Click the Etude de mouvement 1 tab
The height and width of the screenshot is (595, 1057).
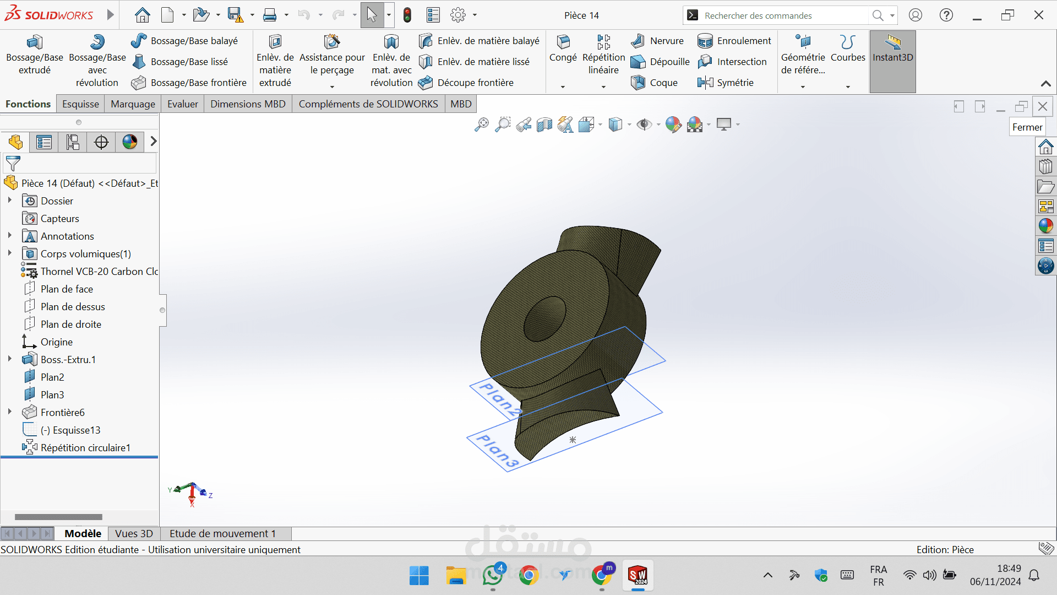pyautogui.click(x=222, y=533)
